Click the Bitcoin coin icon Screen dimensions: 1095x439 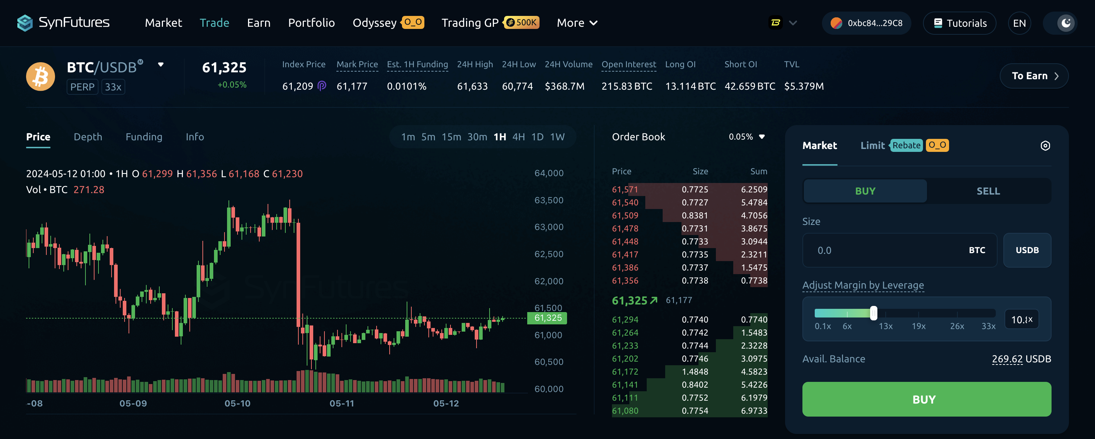[x=41, y=77]
